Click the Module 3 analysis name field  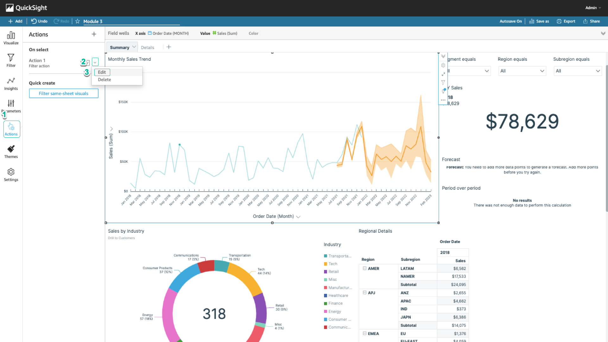click(131, 21)
